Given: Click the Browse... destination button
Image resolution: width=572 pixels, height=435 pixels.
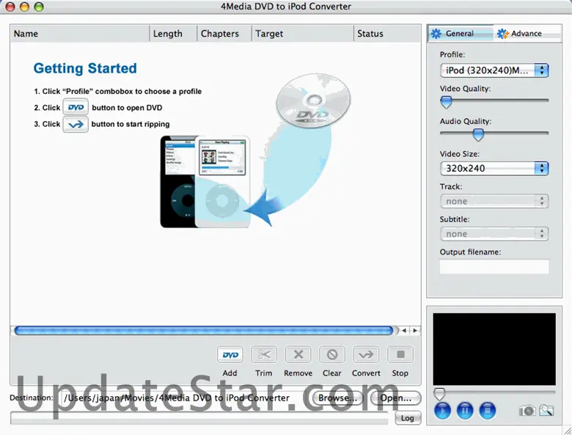Looking at the screenshot, I should [x=338, y=398].
